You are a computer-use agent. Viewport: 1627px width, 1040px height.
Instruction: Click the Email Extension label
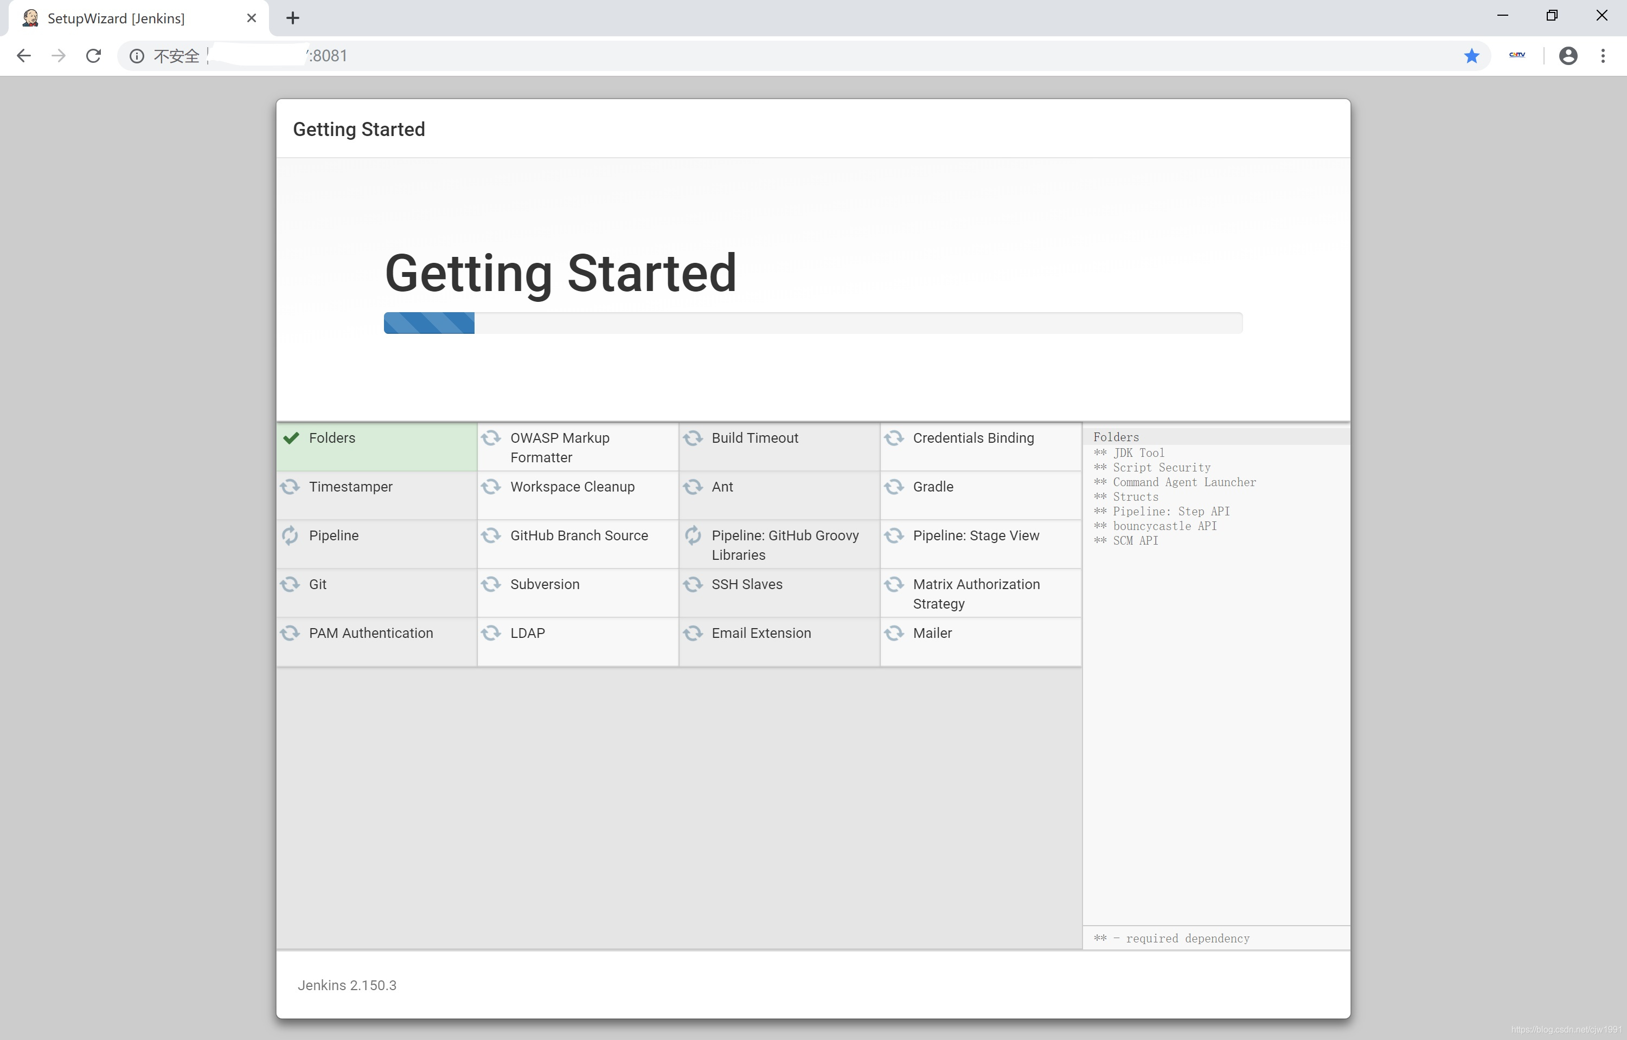761,633
